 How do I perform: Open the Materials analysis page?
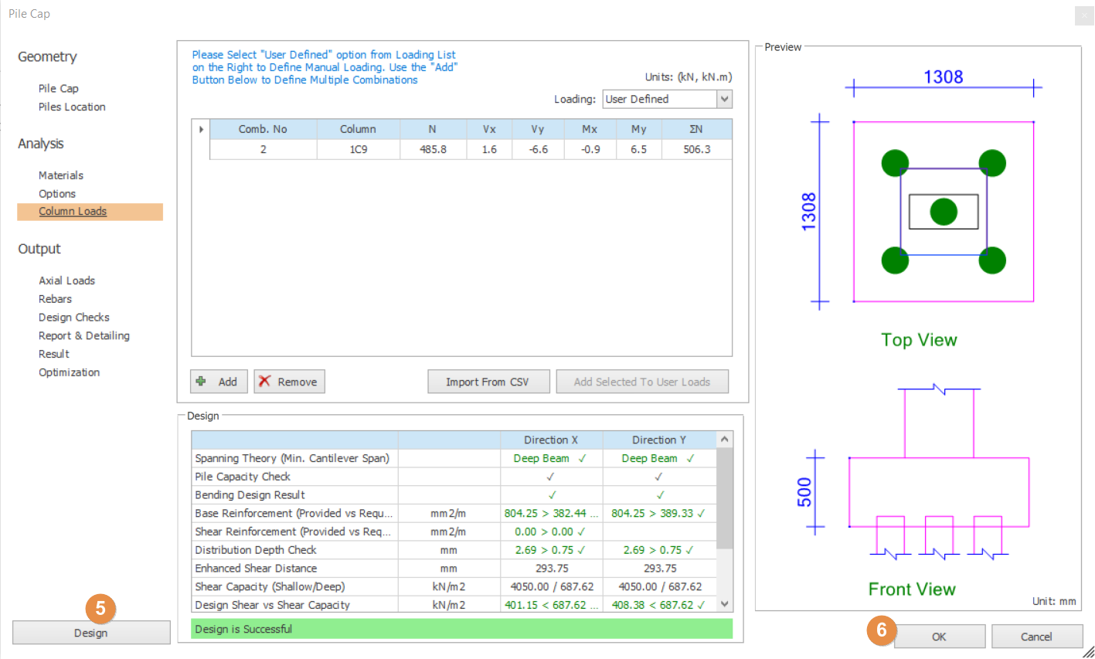[x=61, y=175]
